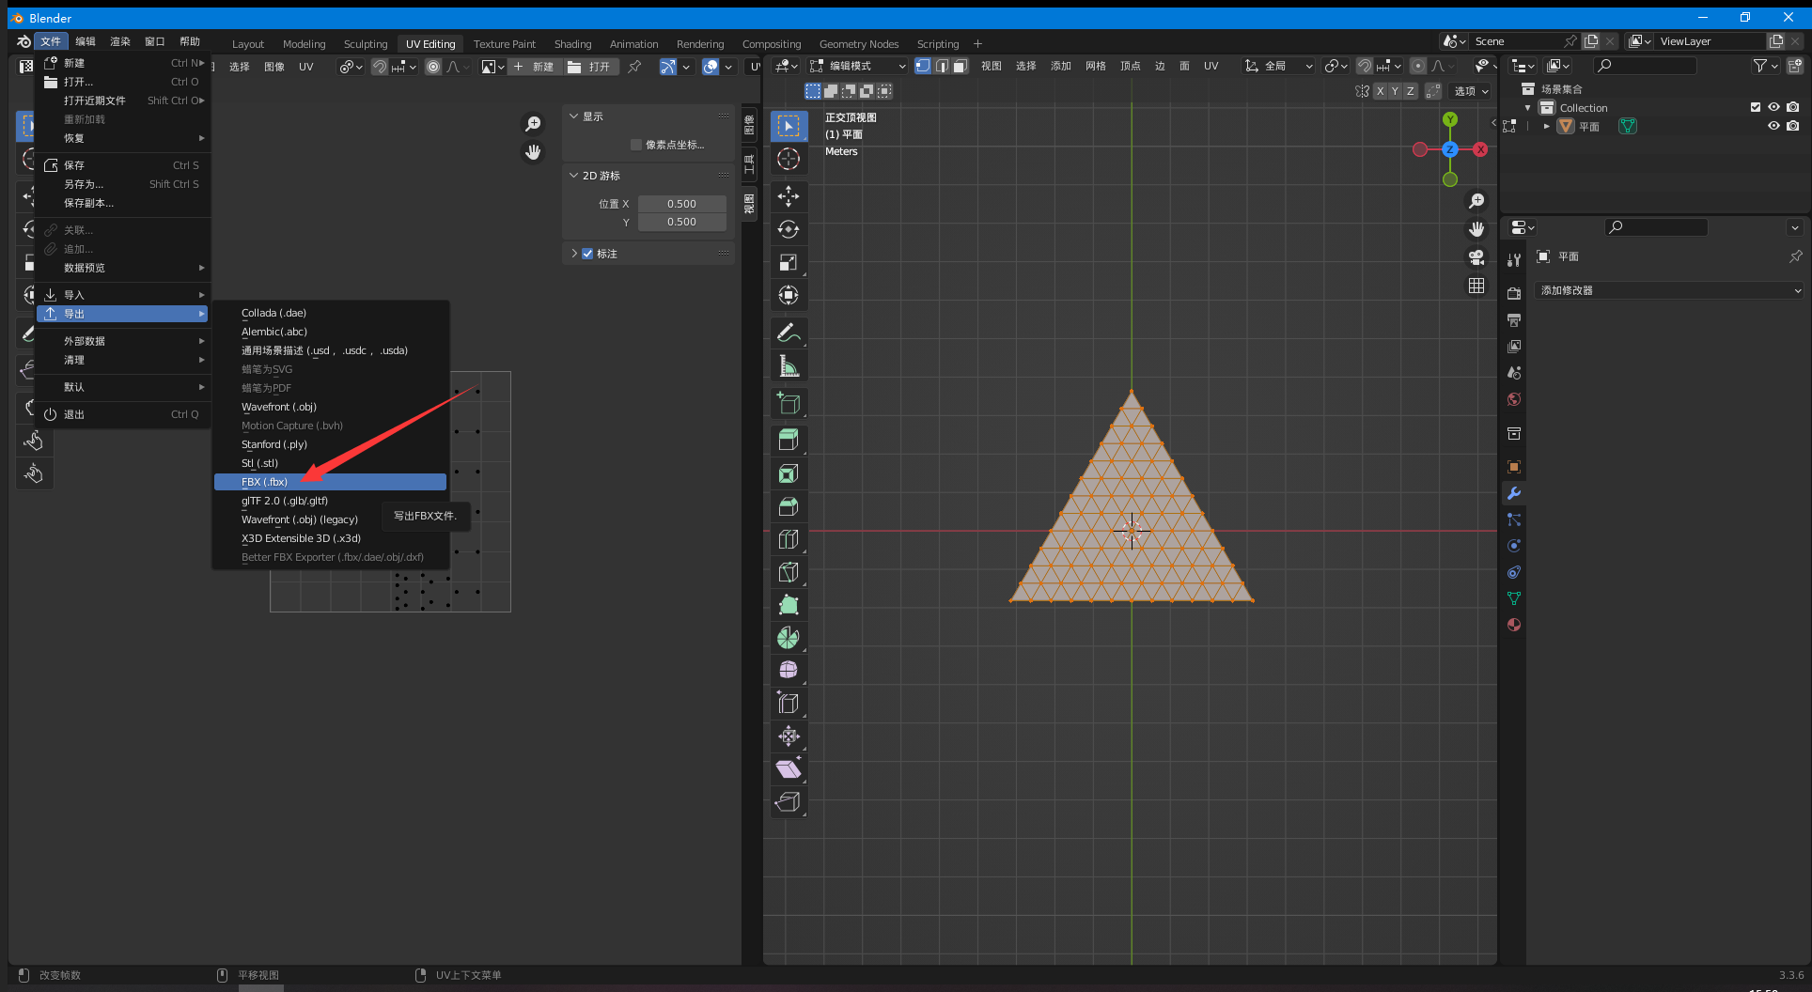The width and height of the screenshot is (1812, 992).
Task: Edit the 2D cursor 位置 X field
Action: pyautogui.click(x=681, y=204)
